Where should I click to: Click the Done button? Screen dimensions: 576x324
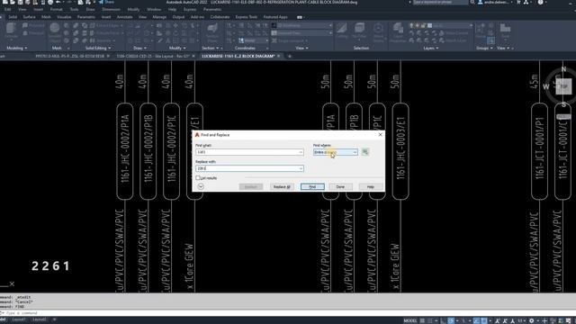pyautogui.click(x=340, y=186)
